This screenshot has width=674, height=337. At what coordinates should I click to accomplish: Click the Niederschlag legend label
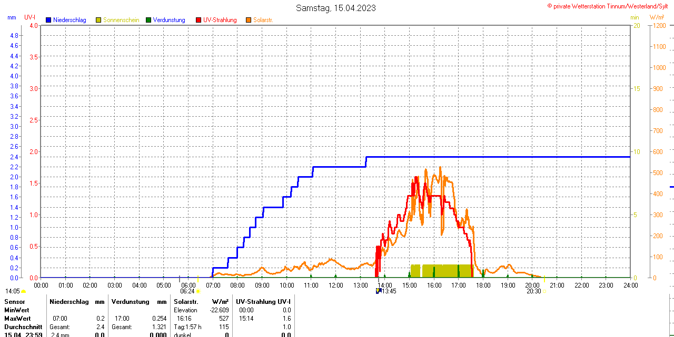coord(70,20)
